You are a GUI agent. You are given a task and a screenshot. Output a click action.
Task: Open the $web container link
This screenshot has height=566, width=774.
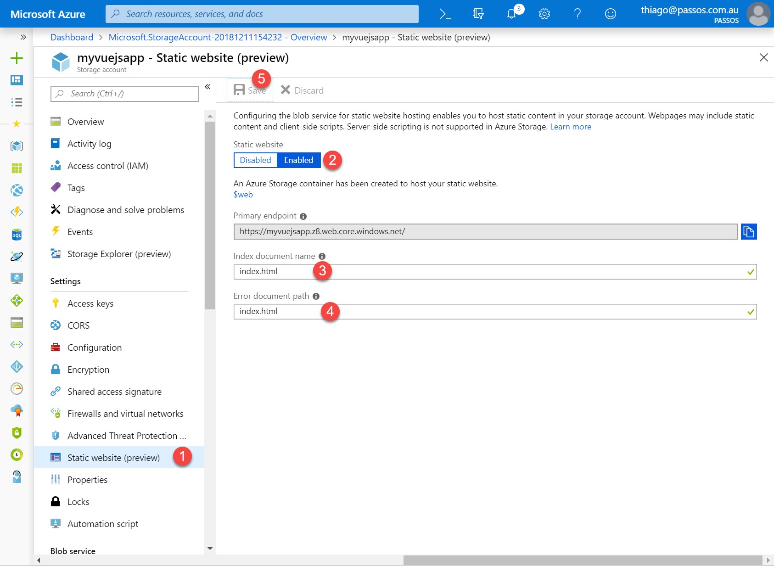243,195
